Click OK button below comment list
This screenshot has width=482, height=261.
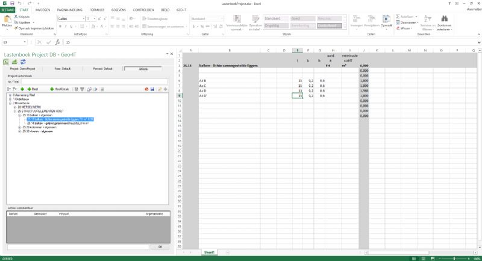tap(160, 247)
